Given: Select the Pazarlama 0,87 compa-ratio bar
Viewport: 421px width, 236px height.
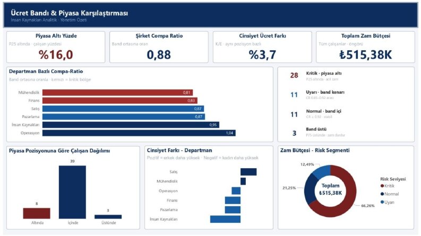Looking at the screenshot, I should [x=124, y=116].
